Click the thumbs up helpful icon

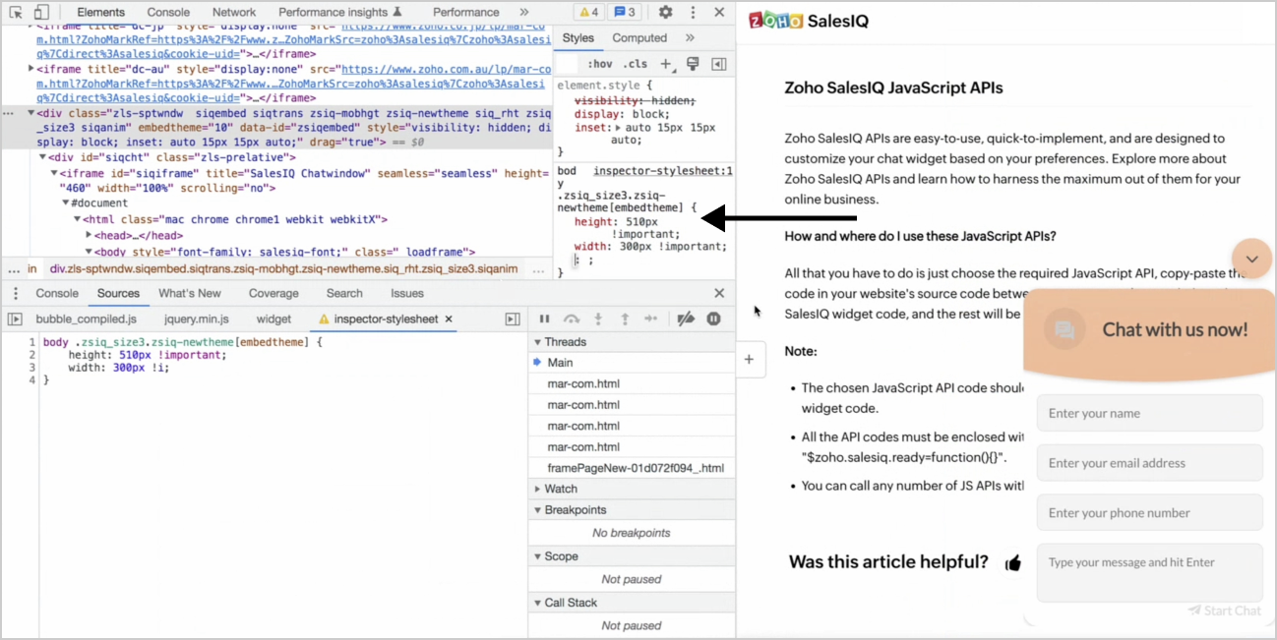1013,562
